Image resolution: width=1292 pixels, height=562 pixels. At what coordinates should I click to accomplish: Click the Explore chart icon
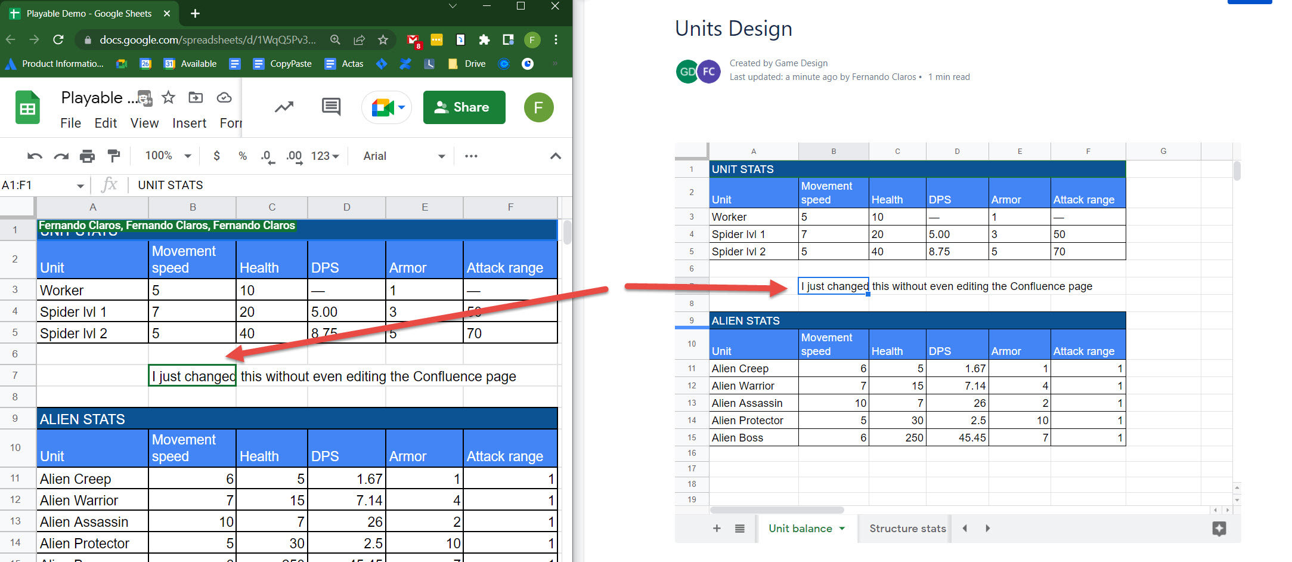(284, 107)
